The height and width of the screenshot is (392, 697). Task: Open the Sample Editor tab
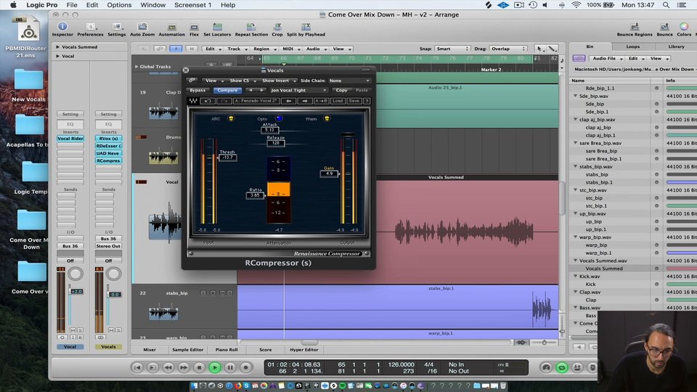point(187,350)
